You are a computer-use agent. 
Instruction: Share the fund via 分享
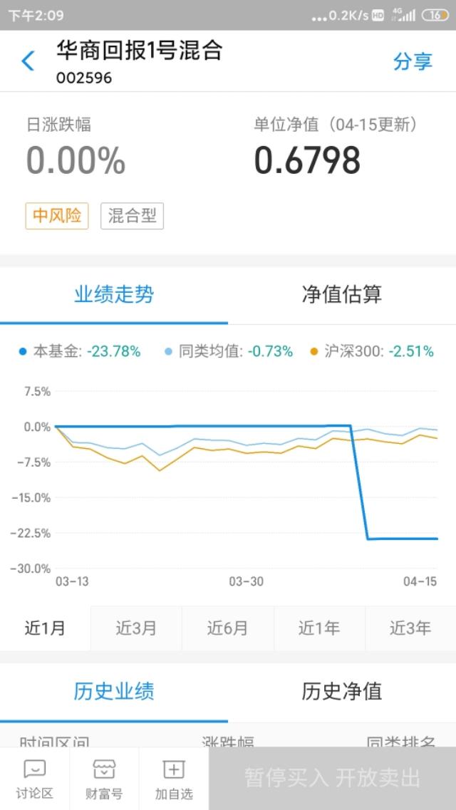[x=413, y=61]
